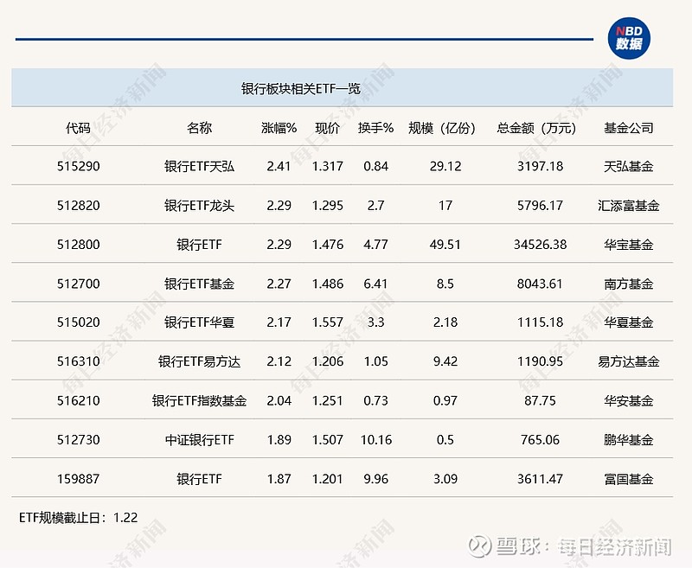Click the NBD数据 circular logo
692x568 pixels.
628,36
